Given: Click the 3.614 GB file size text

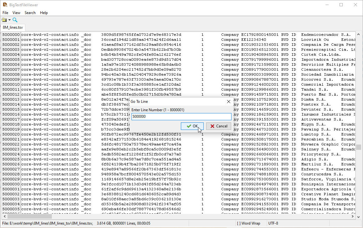Looking at the screenshot, I should pos(104,223).
